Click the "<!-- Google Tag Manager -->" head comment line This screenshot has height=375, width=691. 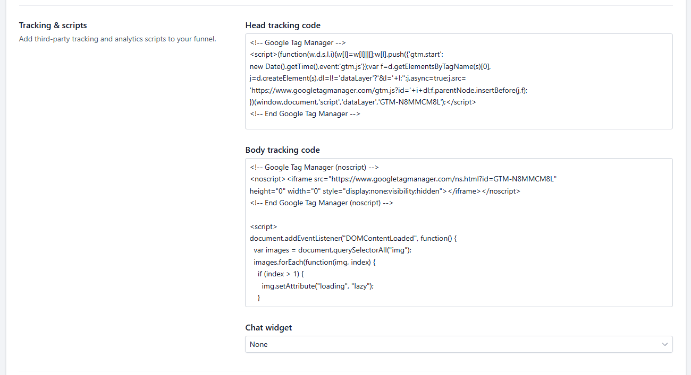[298, 43]
